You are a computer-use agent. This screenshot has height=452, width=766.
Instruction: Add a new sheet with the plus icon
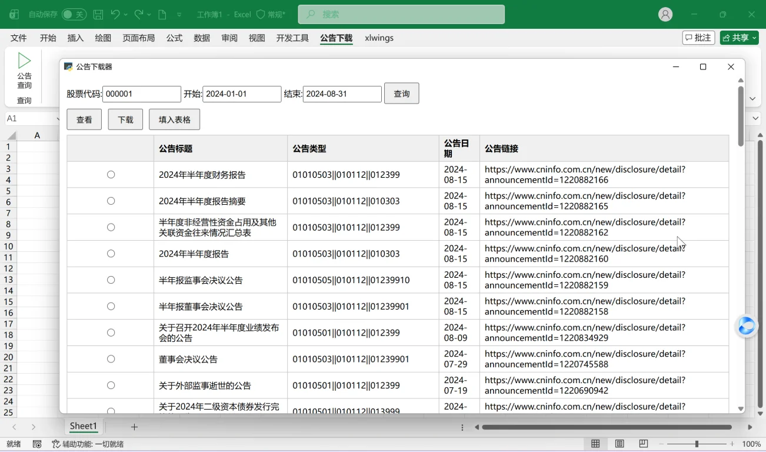coord(134,427)
